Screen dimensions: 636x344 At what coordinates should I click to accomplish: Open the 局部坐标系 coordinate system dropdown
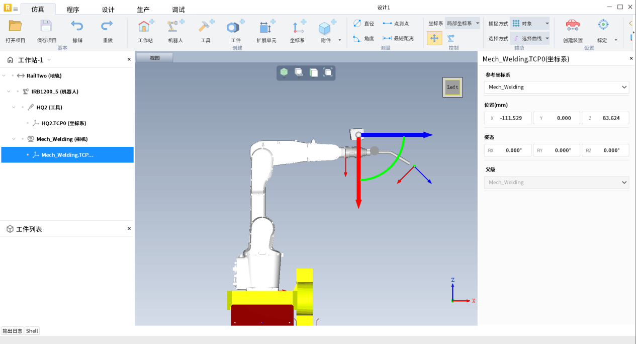(x=463, y=24)
